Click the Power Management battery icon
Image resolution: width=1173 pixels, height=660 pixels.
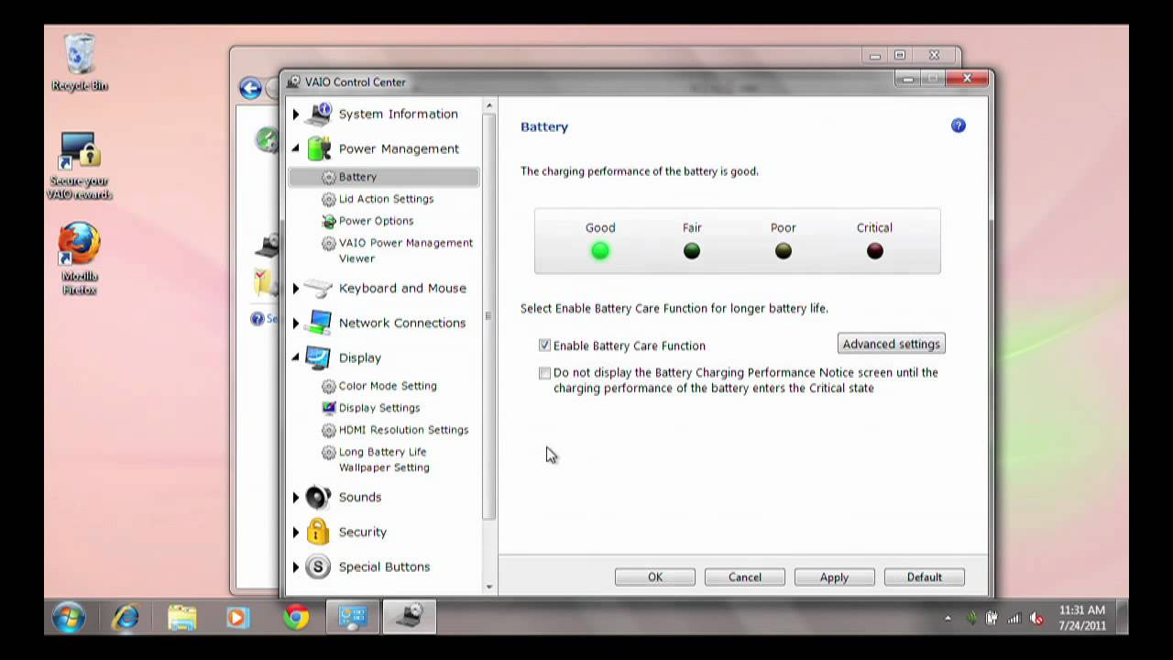318,148
